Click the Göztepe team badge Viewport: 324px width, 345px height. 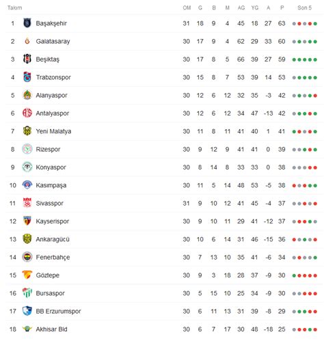point(27,275)
